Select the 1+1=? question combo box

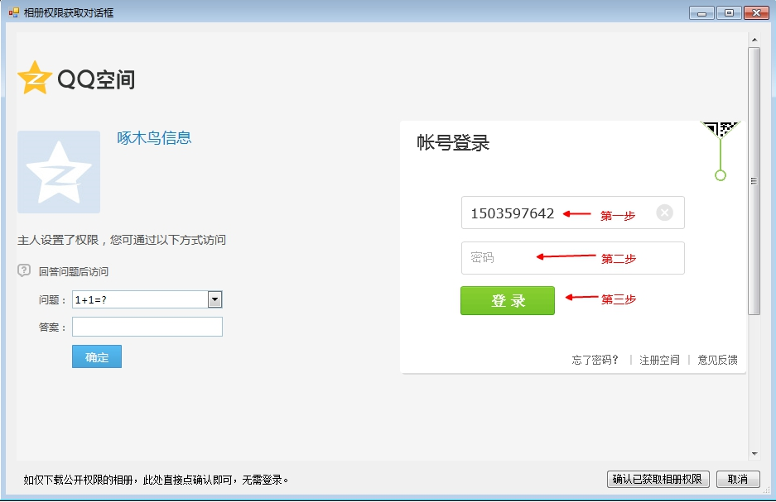click(x=139, y=299)
